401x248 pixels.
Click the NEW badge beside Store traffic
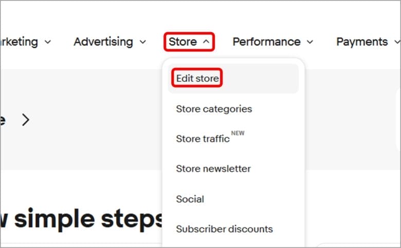[x=238, y=133]
